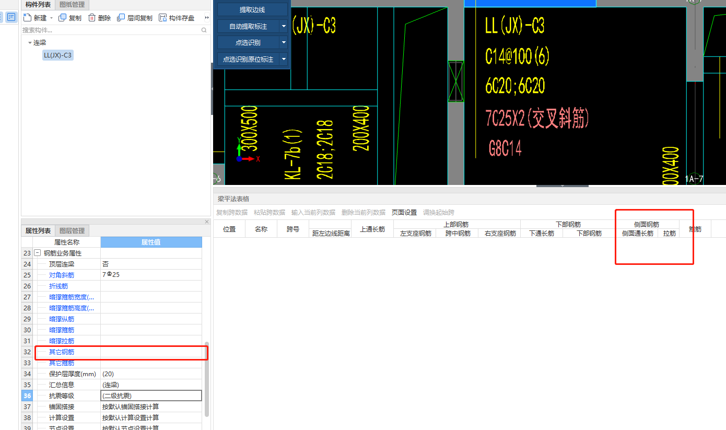Click 复制跨数据 in beam table toolbar
Viewport: 726px width, 430px height.
[232, 212]
